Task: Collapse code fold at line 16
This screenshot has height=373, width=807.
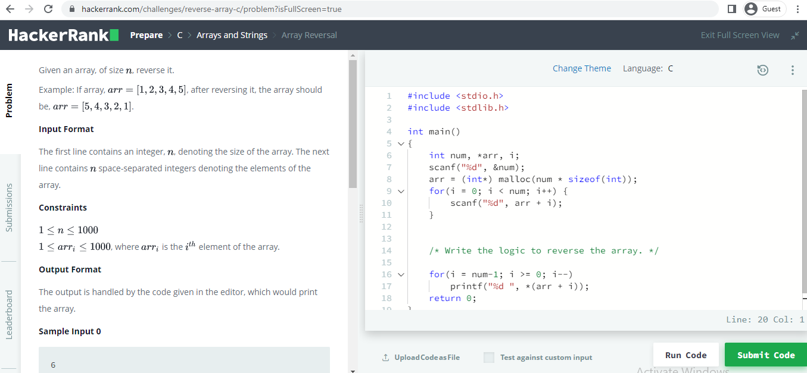Action: tap(401, 275)
